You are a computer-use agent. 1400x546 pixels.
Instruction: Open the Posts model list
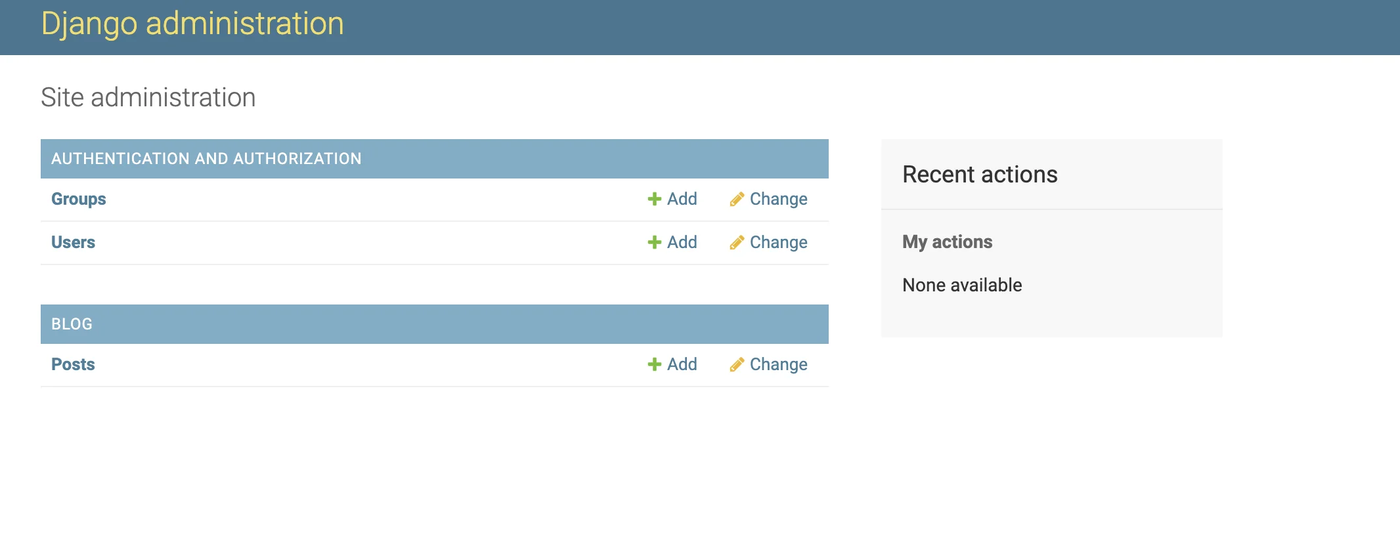pos(73,364)
